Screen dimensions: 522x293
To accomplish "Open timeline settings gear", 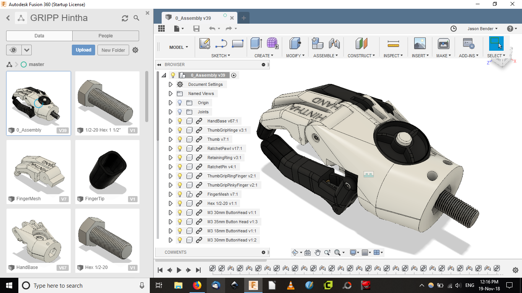I will click(515, 270).
